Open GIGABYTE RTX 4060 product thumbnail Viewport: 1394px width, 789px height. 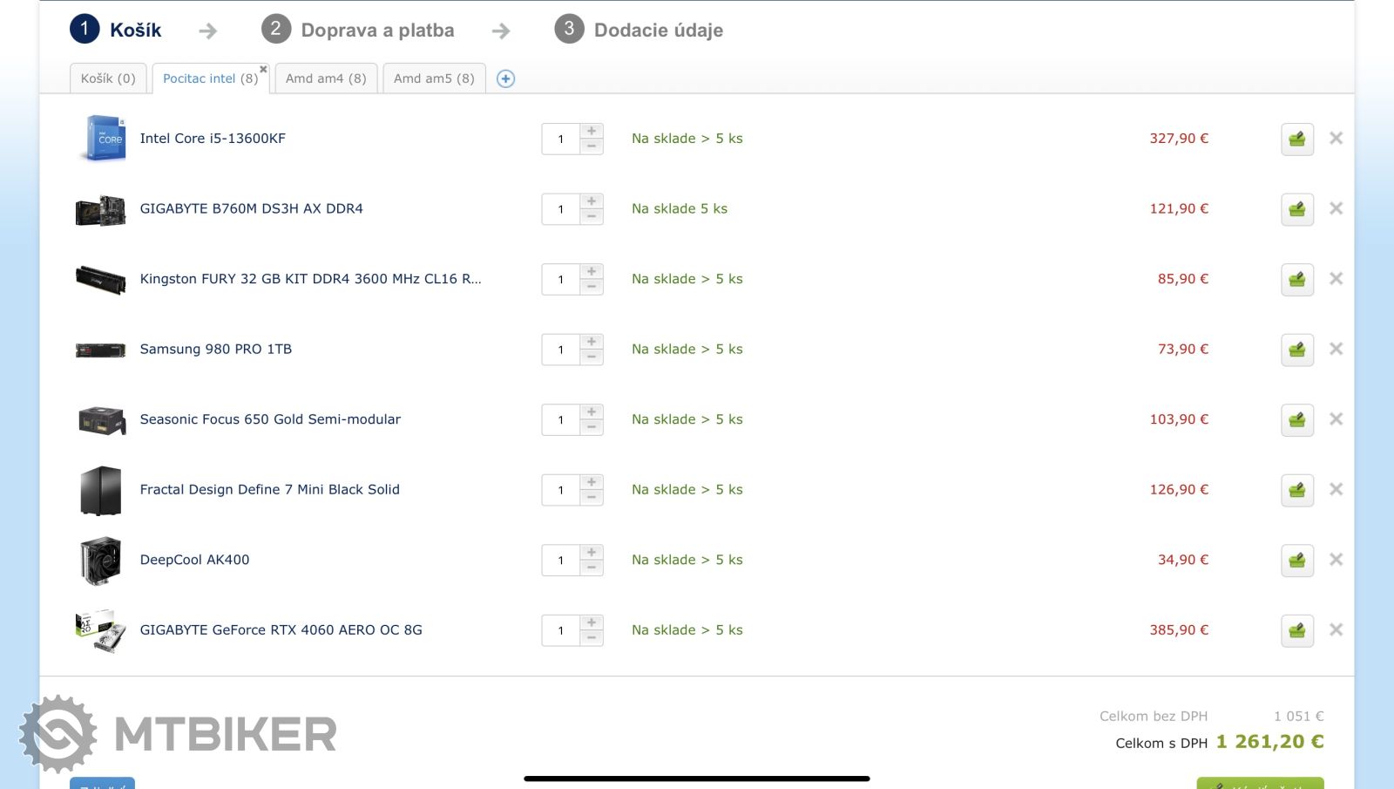tap(100, 630)
